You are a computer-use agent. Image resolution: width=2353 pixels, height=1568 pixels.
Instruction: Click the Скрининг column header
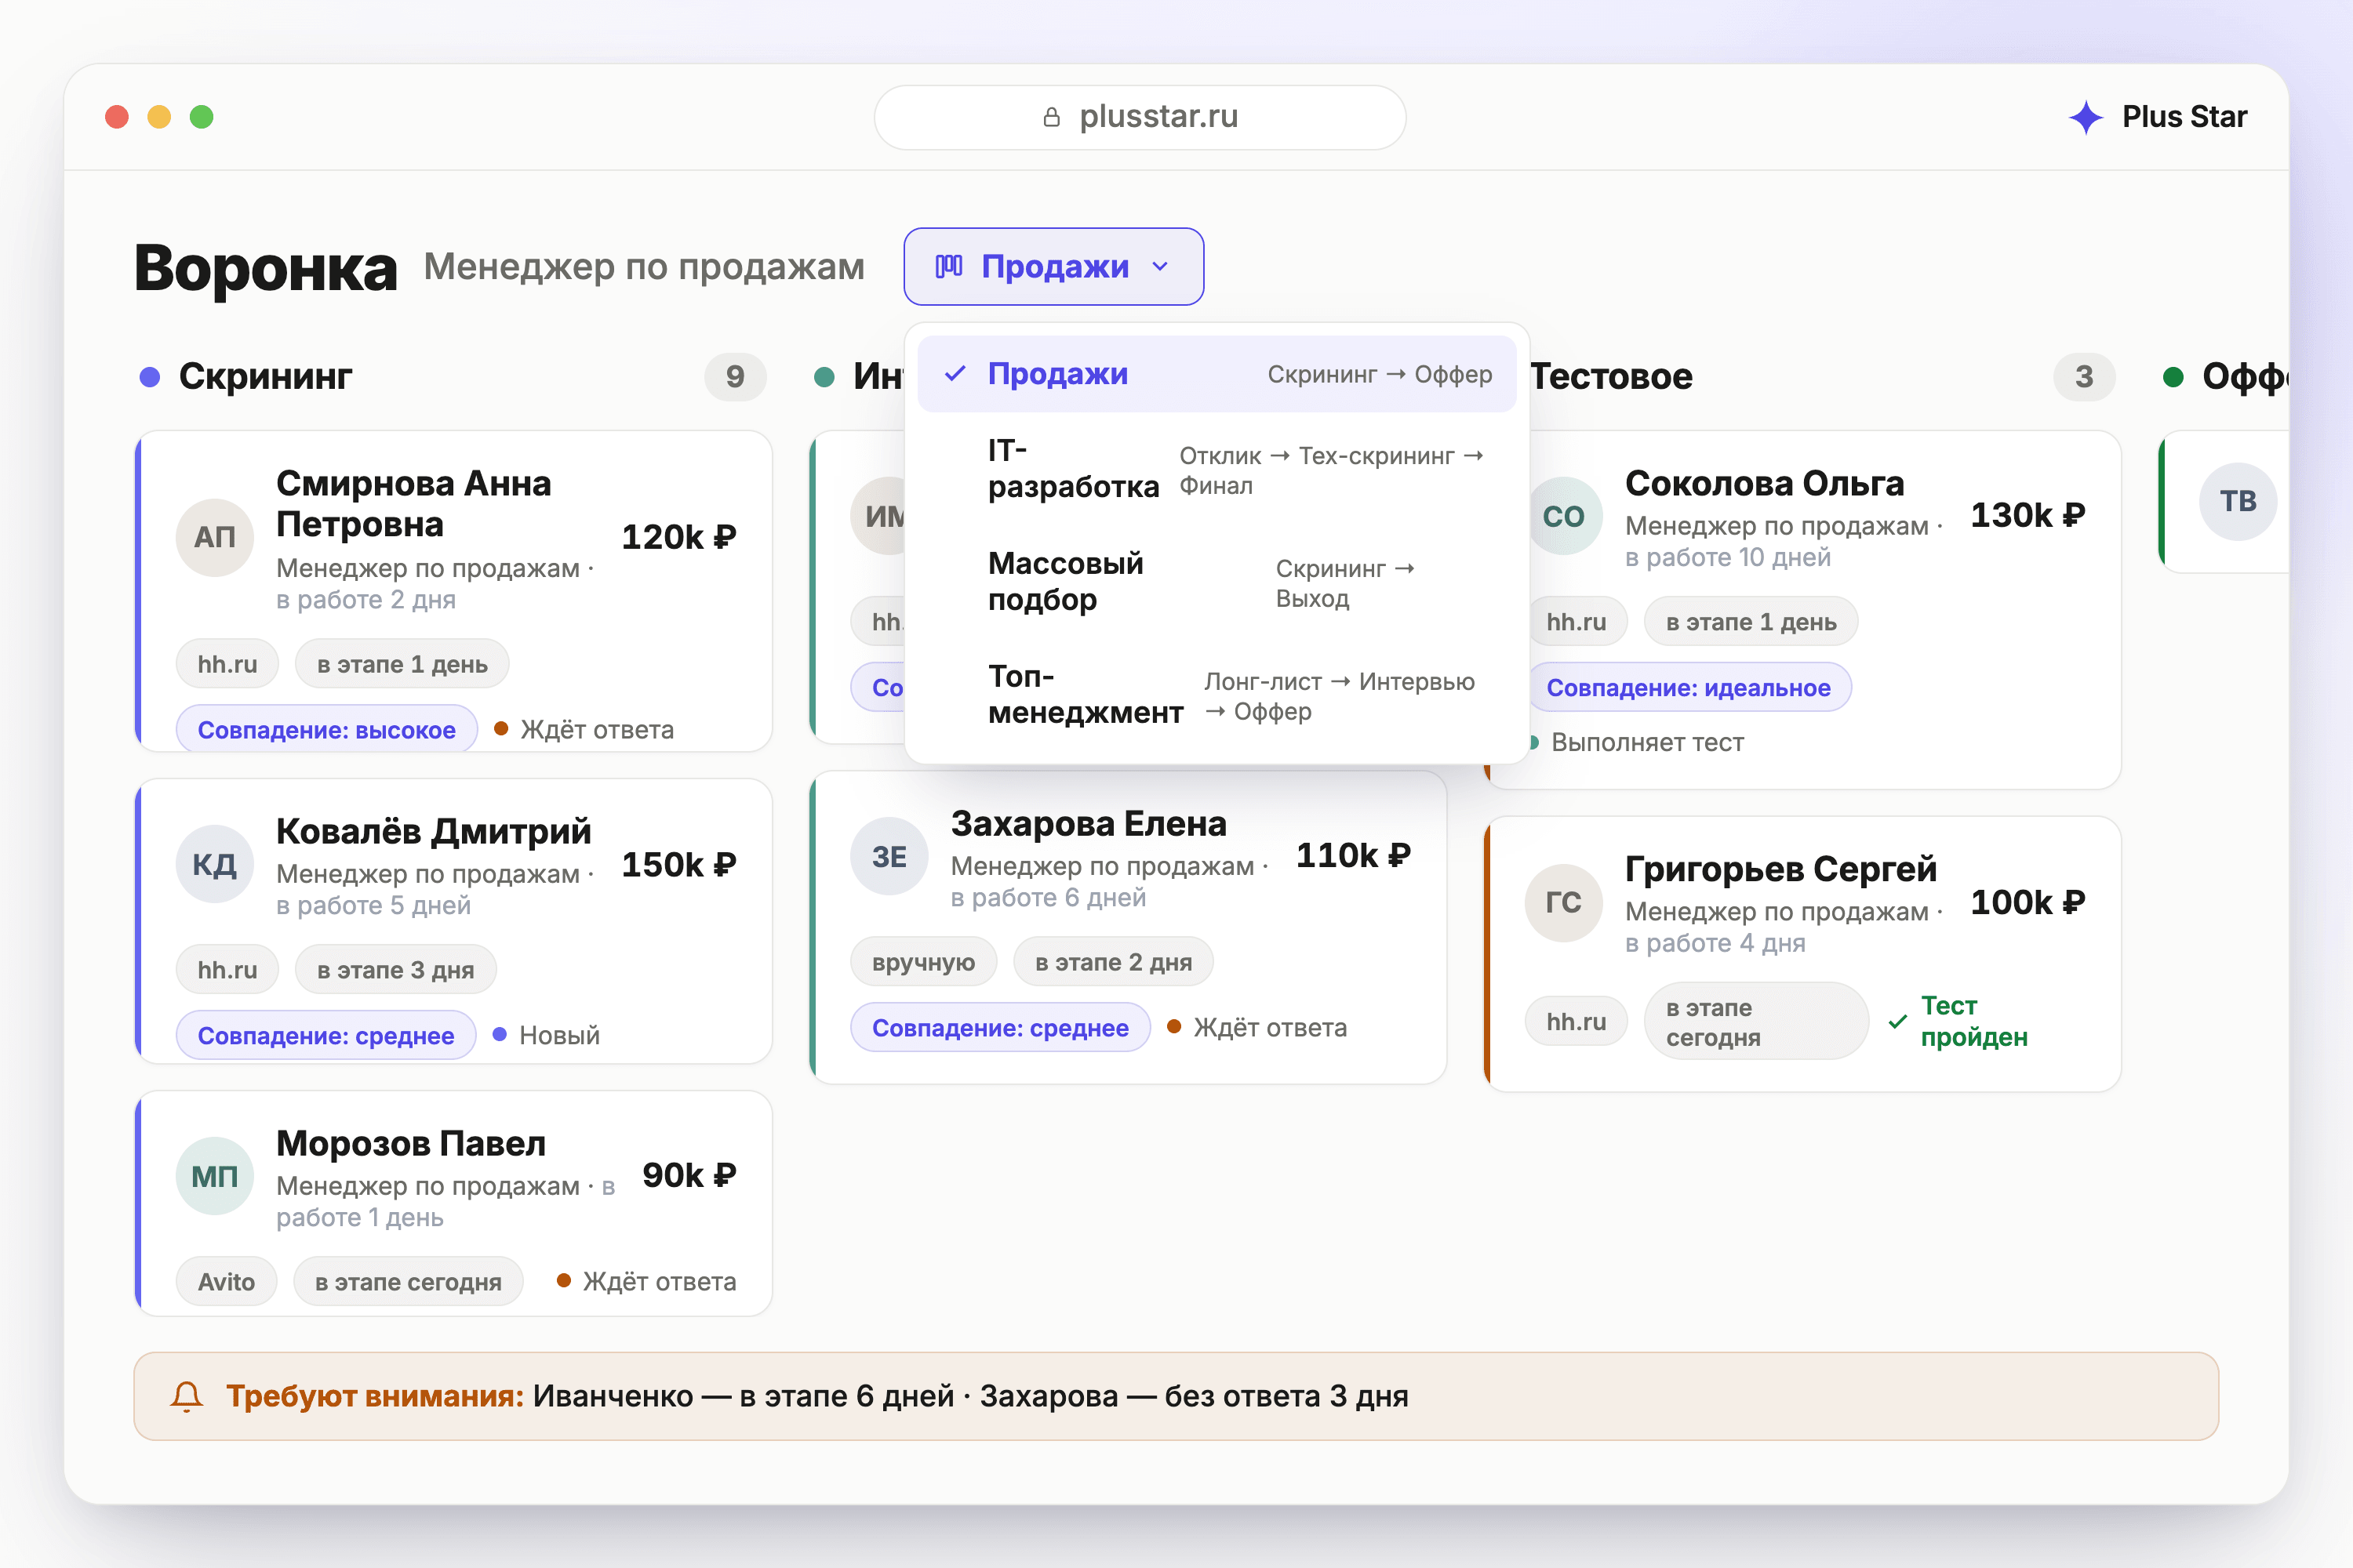click(265, 377)
